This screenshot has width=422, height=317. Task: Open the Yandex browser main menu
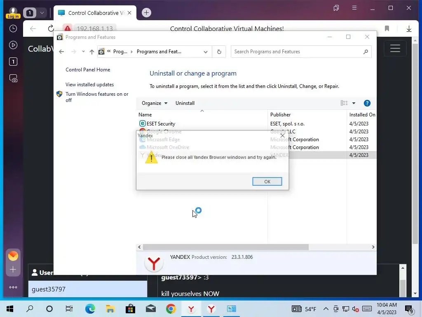pyautogui.click(x=354, y=8)
